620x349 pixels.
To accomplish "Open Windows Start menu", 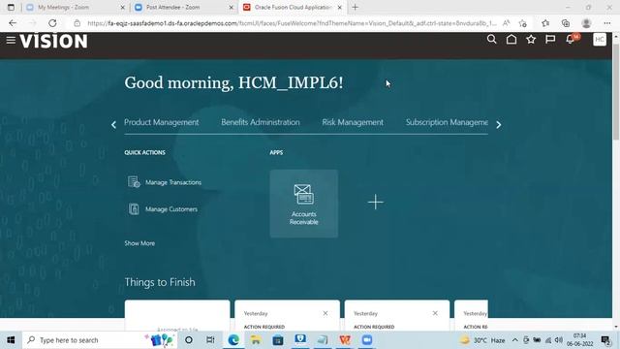I will coord(11,340).
